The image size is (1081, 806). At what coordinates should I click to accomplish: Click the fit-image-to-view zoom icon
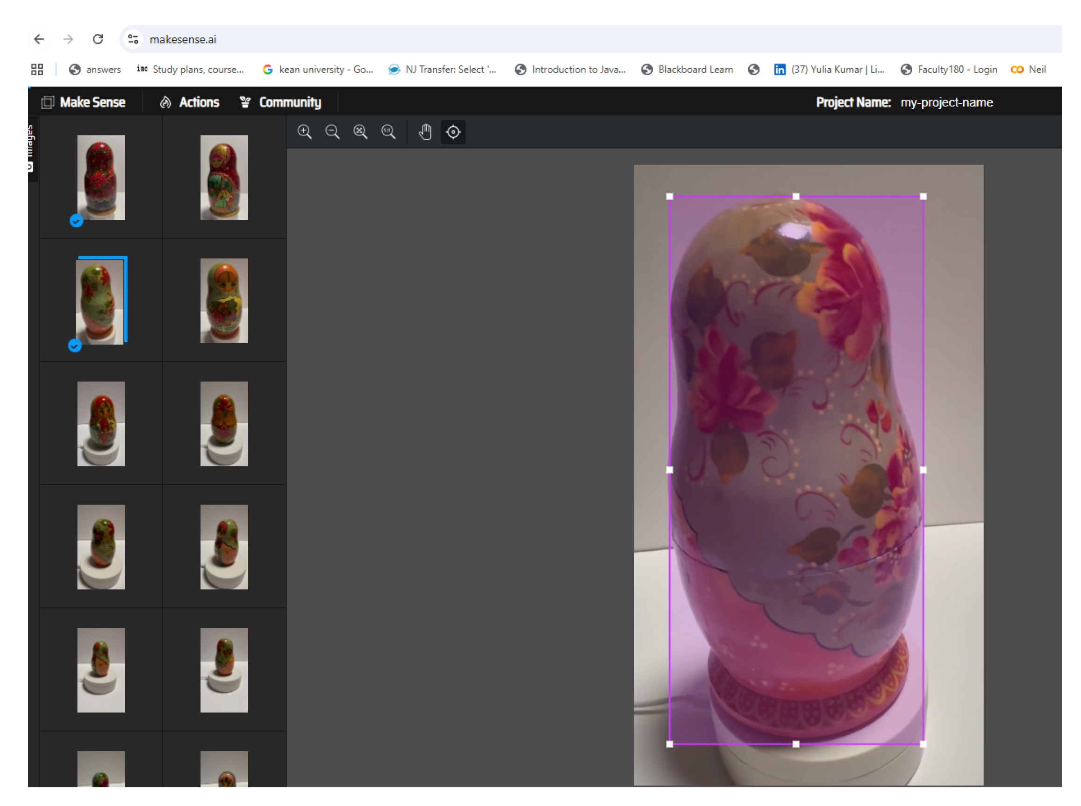coord(360,132)
